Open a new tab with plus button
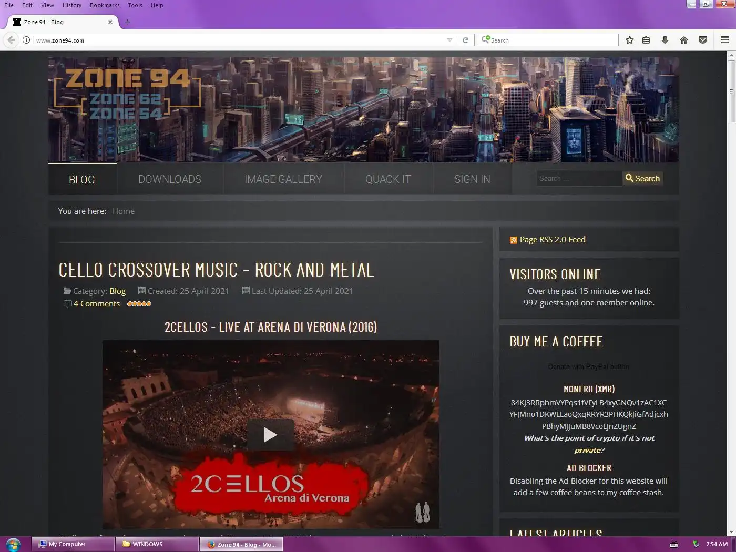Screen dimensions: 736x552 click(128, 22)
